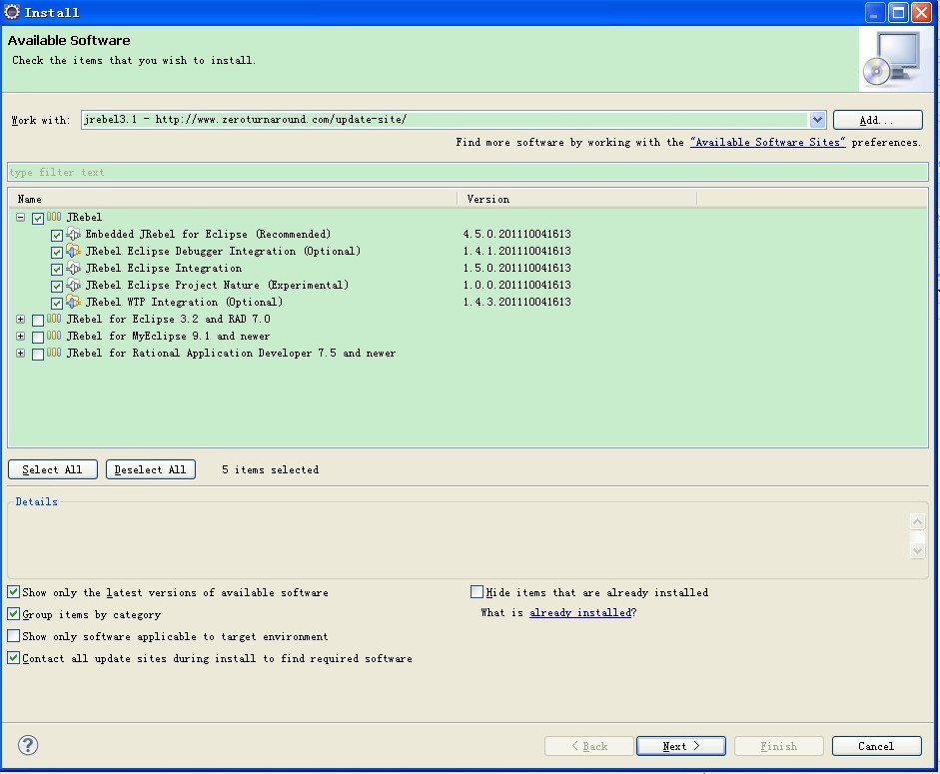Click the JRebel for Eclipse 3.2 category icon
This screenshot has height=774, width=940.
(54, 319)
